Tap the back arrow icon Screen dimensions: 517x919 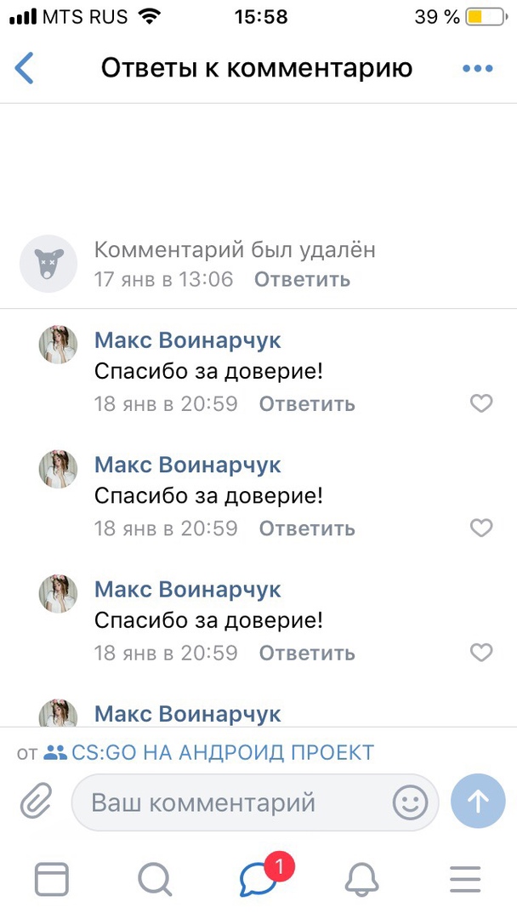coord(25,68)
